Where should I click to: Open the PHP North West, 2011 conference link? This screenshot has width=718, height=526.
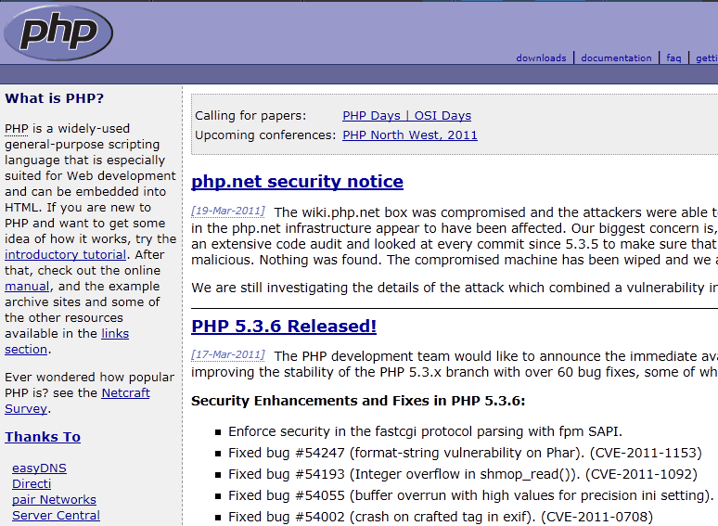pos(410,135)
